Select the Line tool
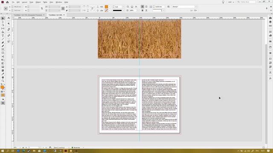Screen dimensions: 273x153 [x=3, y=39]
